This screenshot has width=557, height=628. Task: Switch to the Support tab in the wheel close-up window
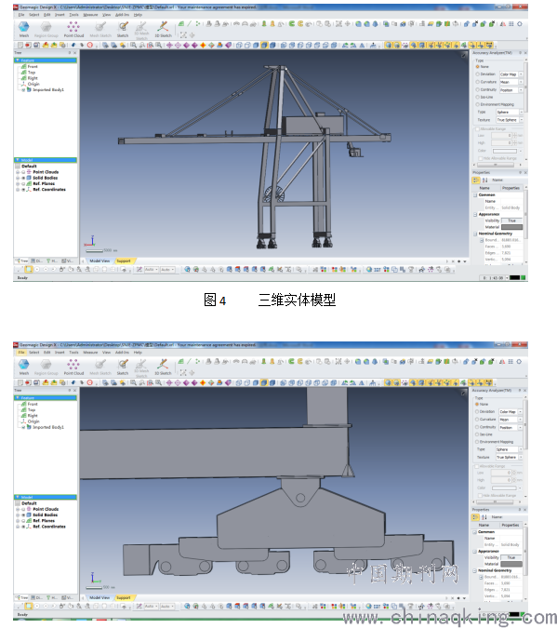(x=124, y=597)
